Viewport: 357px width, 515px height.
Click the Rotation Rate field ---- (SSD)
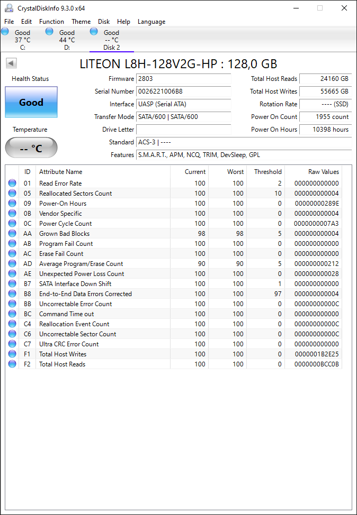click(325, 104)
